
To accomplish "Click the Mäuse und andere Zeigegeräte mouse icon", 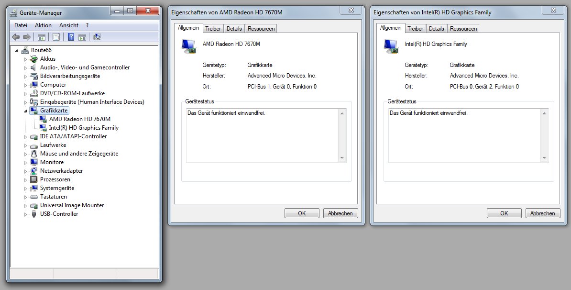I will [x=34, y=154].
